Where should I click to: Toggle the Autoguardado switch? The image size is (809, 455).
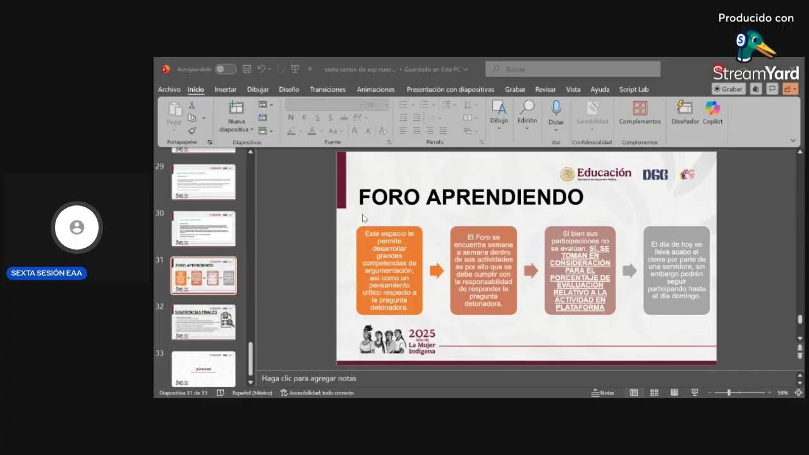pos(226,69)
